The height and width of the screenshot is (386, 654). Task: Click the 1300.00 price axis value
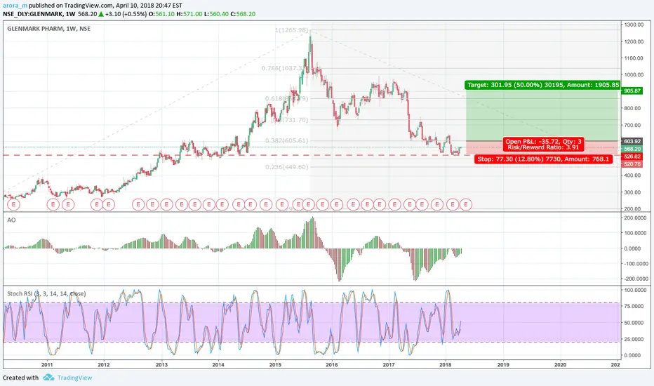pyautogui.click(x=634, y=25)
